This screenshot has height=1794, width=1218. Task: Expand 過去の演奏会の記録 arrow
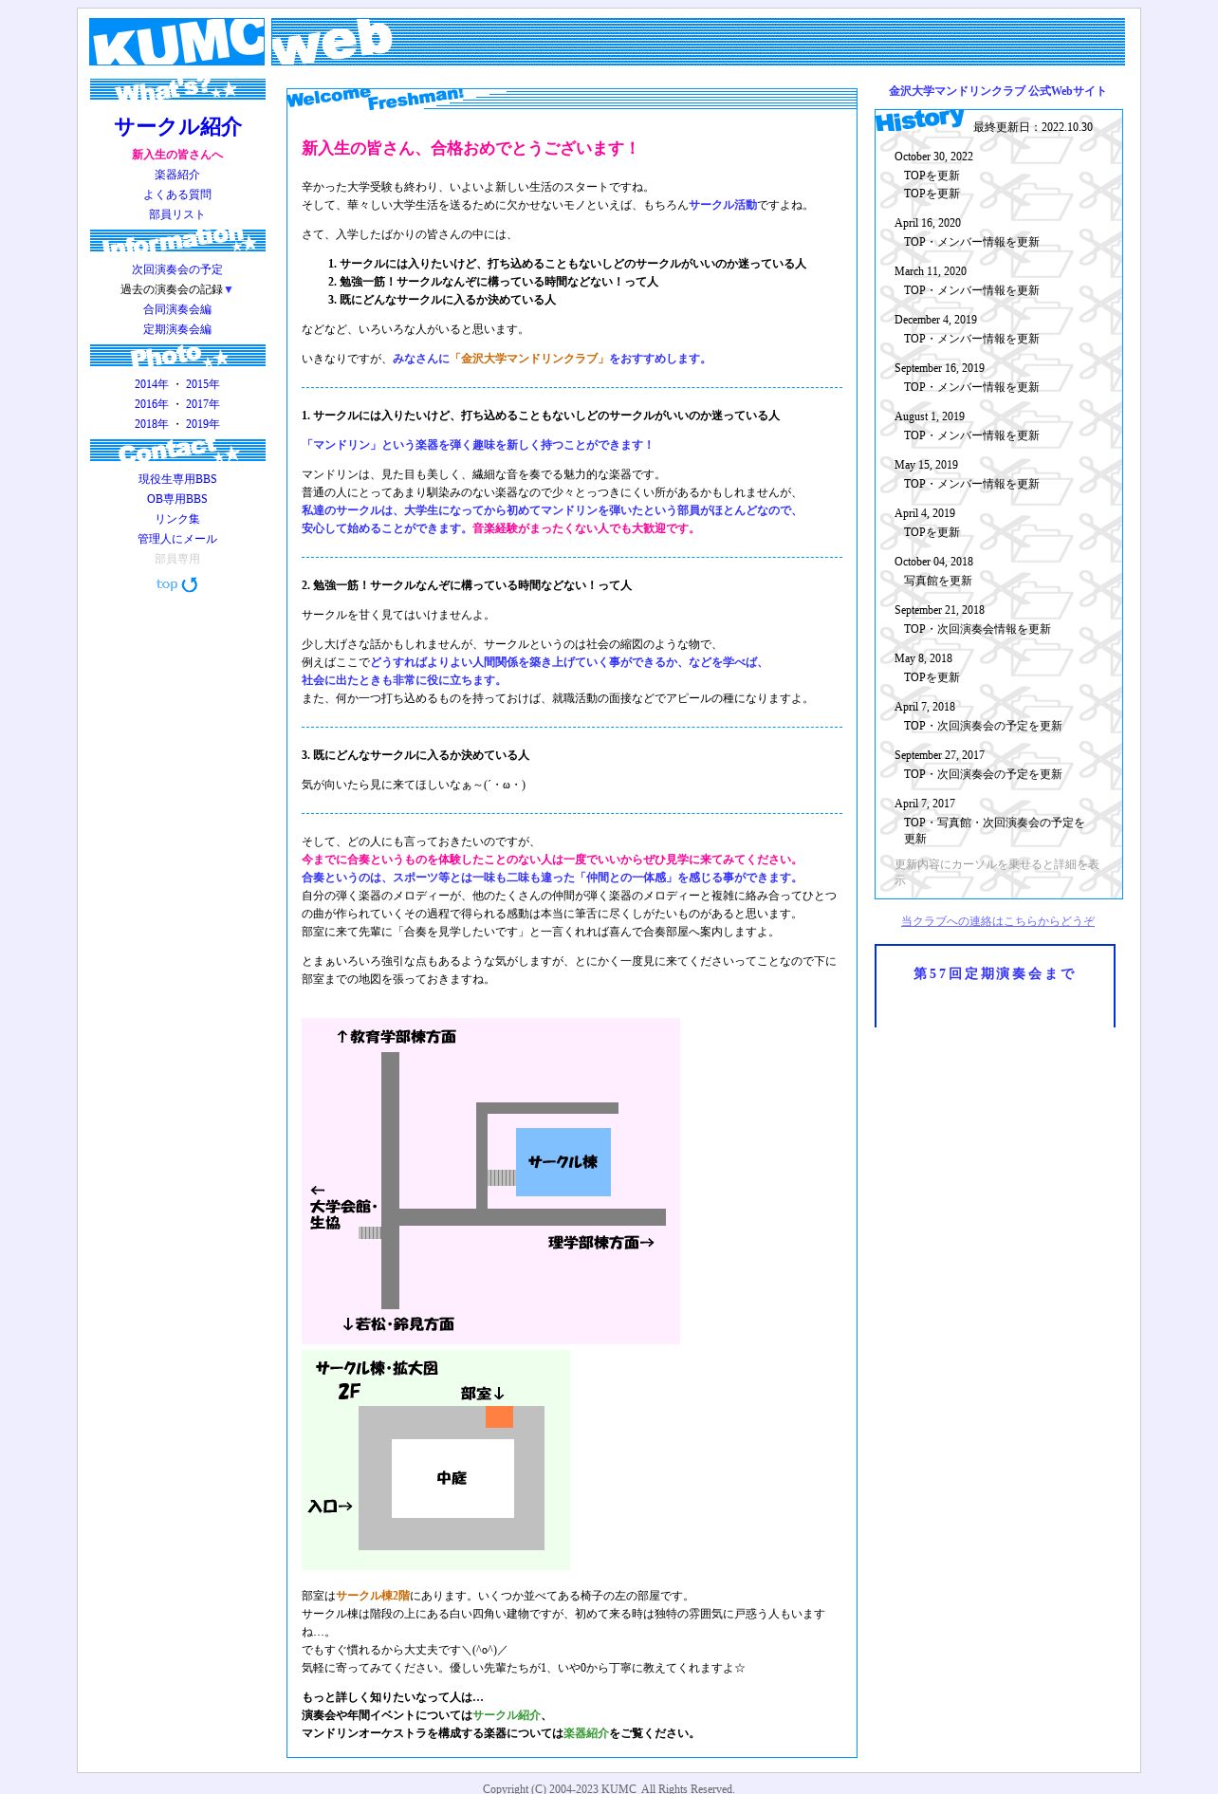point(229,289)
